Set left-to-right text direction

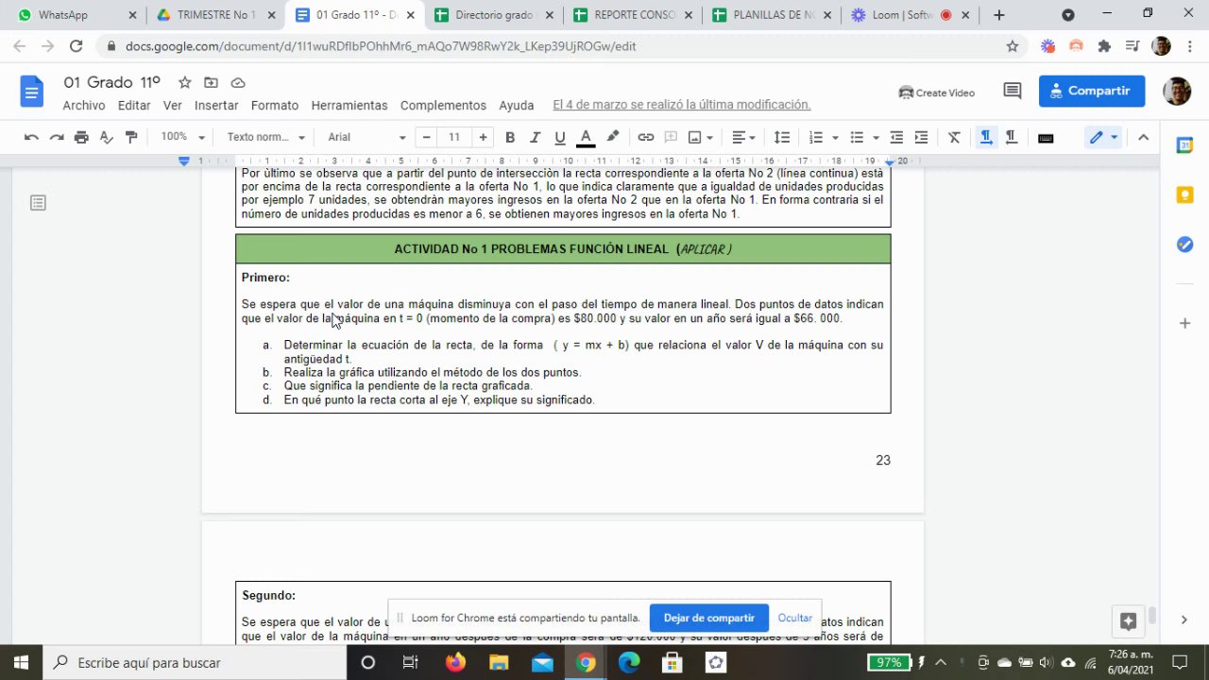[x=986, y=138]
